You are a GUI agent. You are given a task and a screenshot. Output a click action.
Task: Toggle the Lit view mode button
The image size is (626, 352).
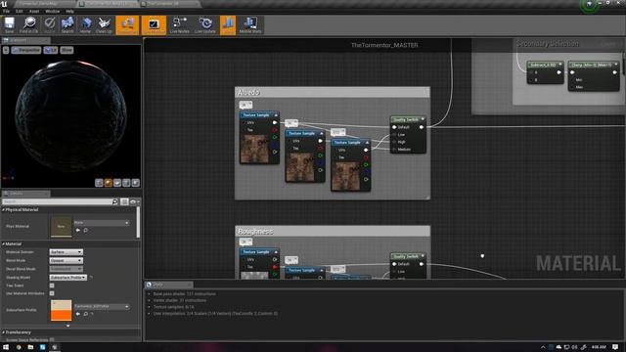coord(51,50)
